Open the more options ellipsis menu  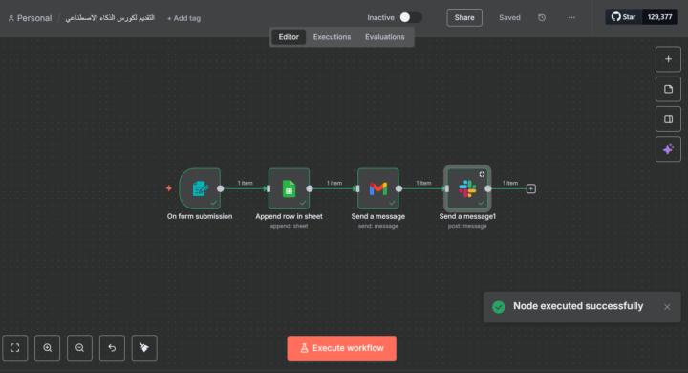tap(571, 17)
